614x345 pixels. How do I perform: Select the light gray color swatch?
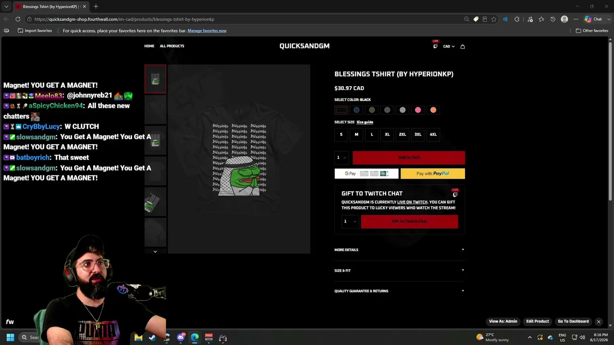coord(402,110)
